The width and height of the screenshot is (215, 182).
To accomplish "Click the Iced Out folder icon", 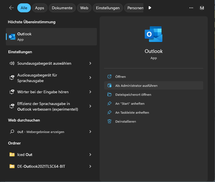I will coord(12,155).
